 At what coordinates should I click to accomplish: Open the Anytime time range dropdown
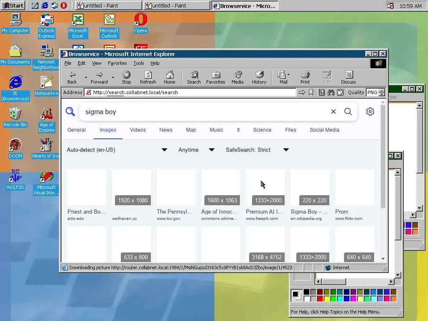196,150
